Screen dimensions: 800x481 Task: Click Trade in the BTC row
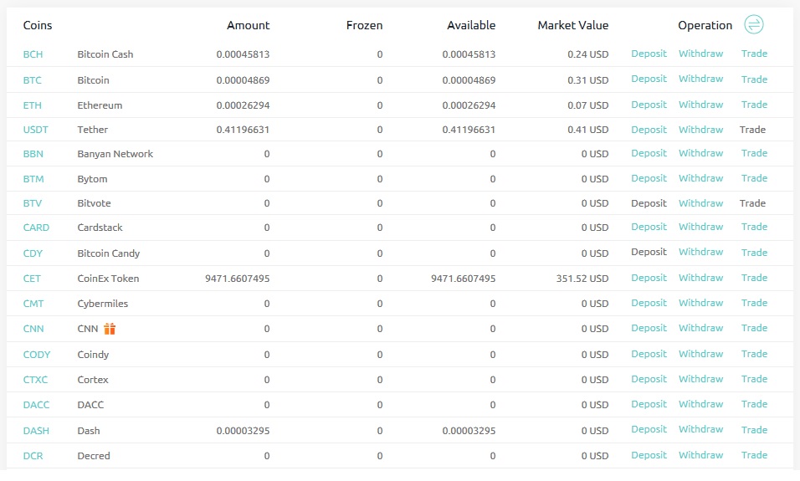[x=754, y=79]
